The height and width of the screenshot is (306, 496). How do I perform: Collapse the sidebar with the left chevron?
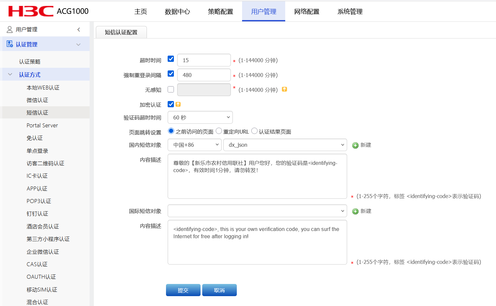point(79,30)
